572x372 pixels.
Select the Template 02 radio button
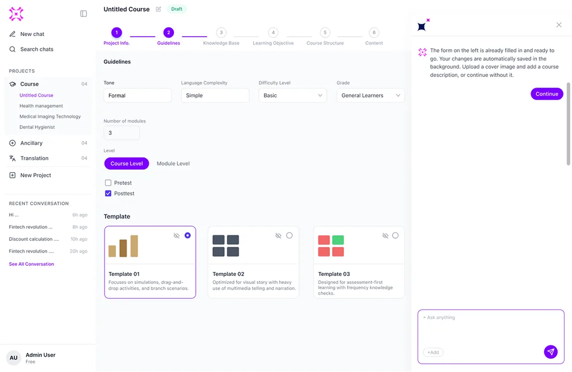(289, 236)
